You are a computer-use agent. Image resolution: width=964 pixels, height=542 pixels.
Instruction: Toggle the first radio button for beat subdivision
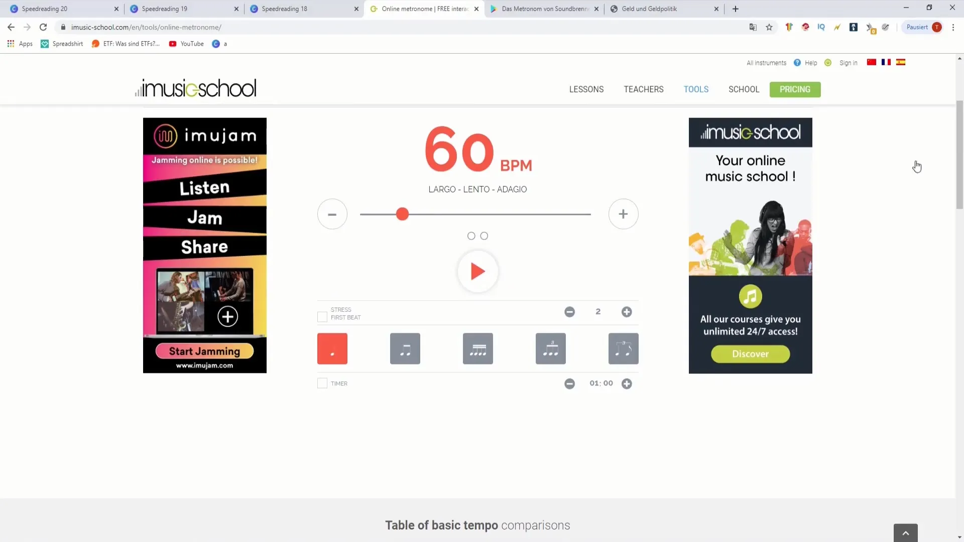coord(471,235)
